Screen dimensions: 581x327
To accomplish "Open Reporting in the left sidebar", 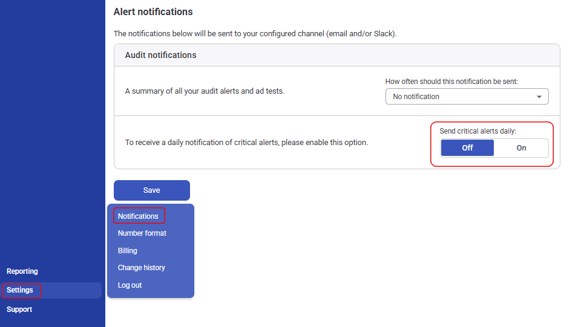I will tap(22, 271).
